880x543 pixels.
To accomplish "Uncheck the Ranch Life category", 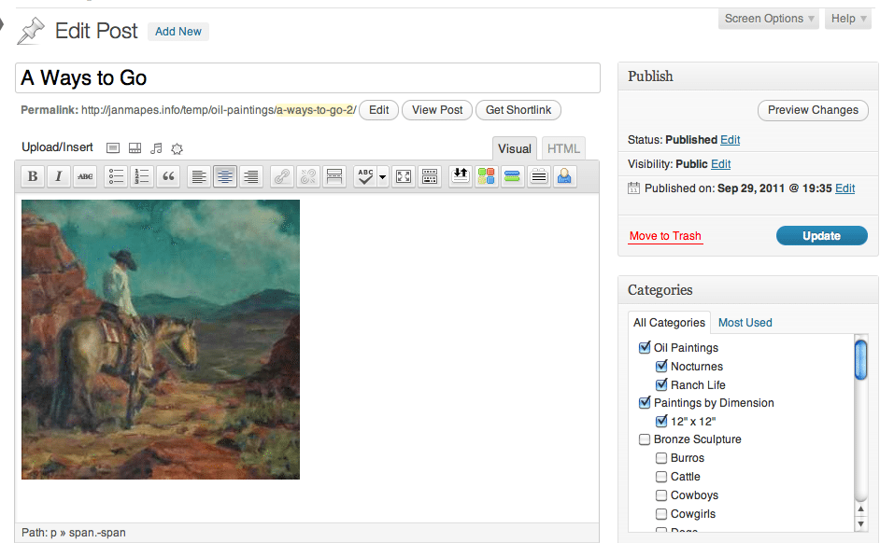I will [661, 385].
